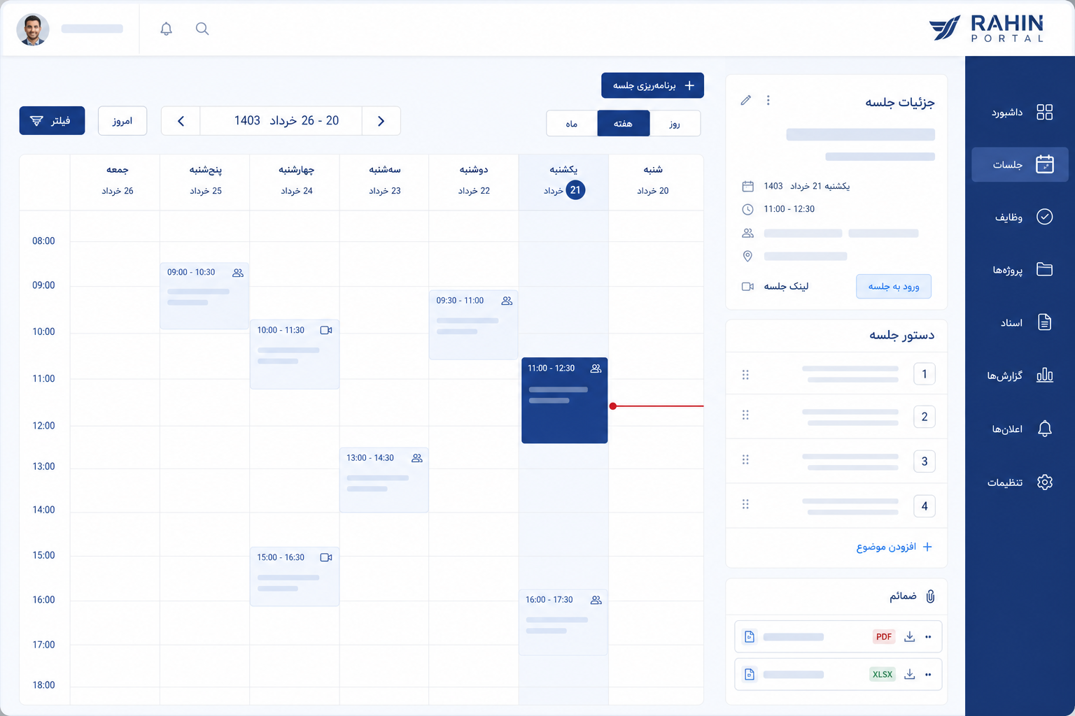Viewport: 1075px width, 716px height.
Task: Switch calendar to ماه view
Action: click(x=572, y=124)
